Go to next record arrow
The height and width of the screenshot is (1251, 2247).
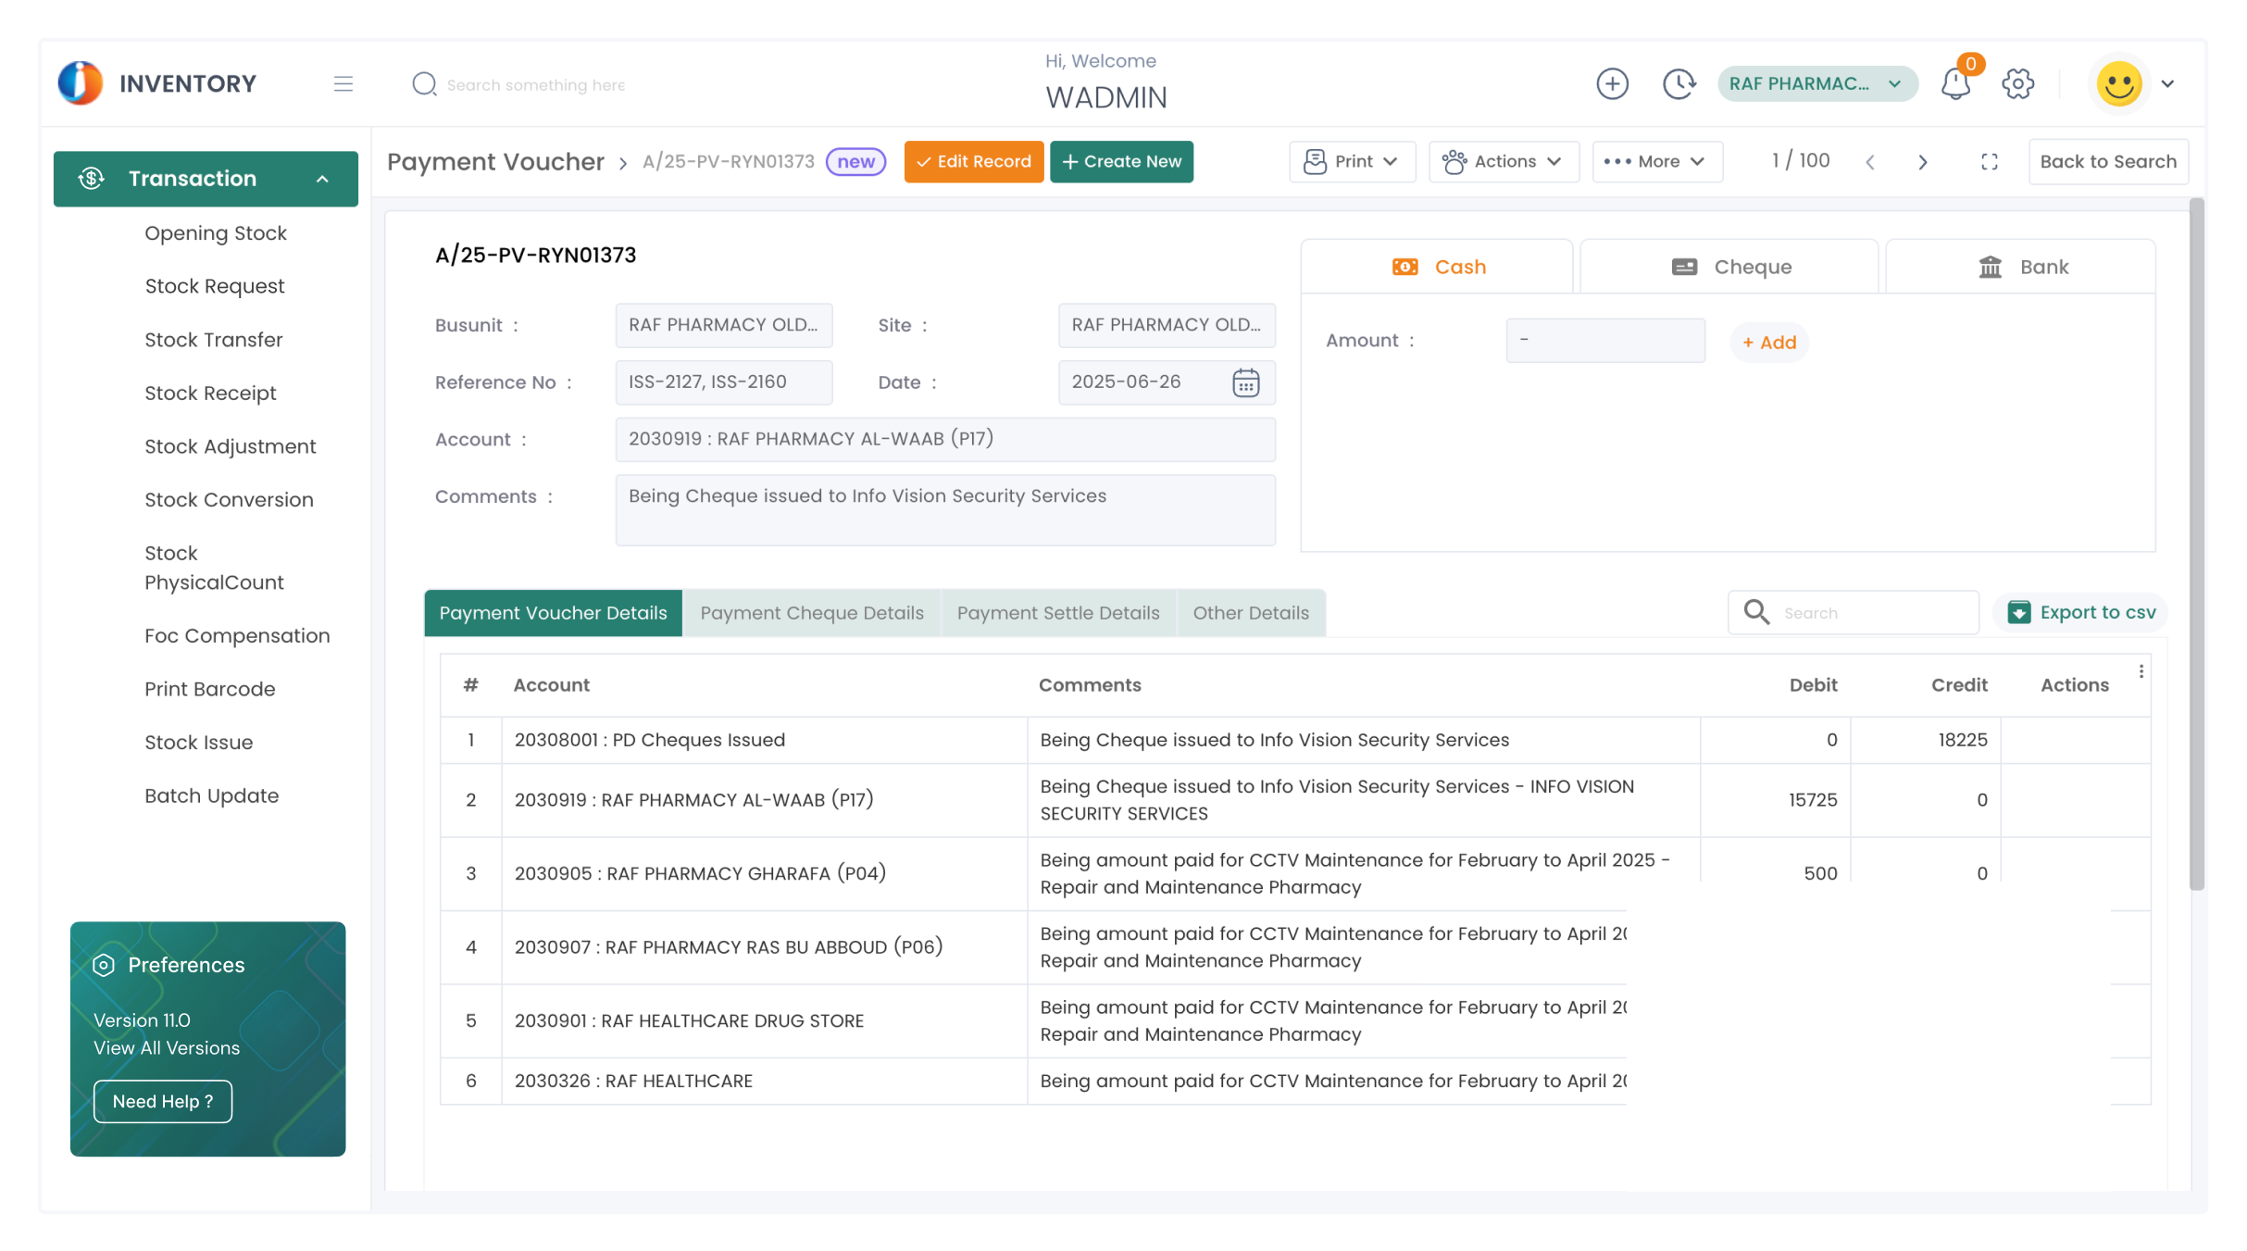pos(1923,162)
